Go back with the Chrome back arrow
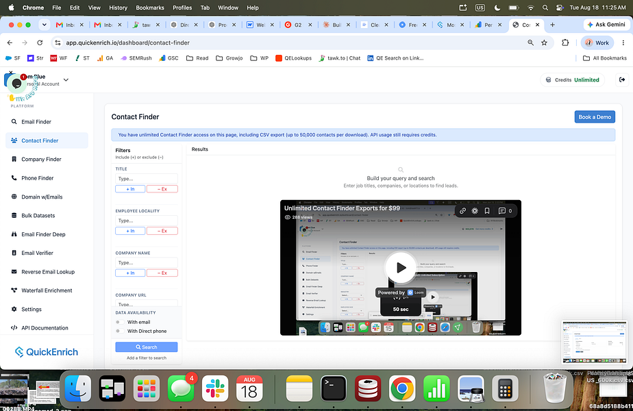 tap(10, 42)
